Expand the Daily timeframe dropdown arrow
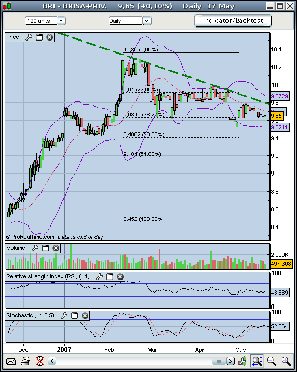This screenshot has width=297, height=372. [x=146, y=21]
